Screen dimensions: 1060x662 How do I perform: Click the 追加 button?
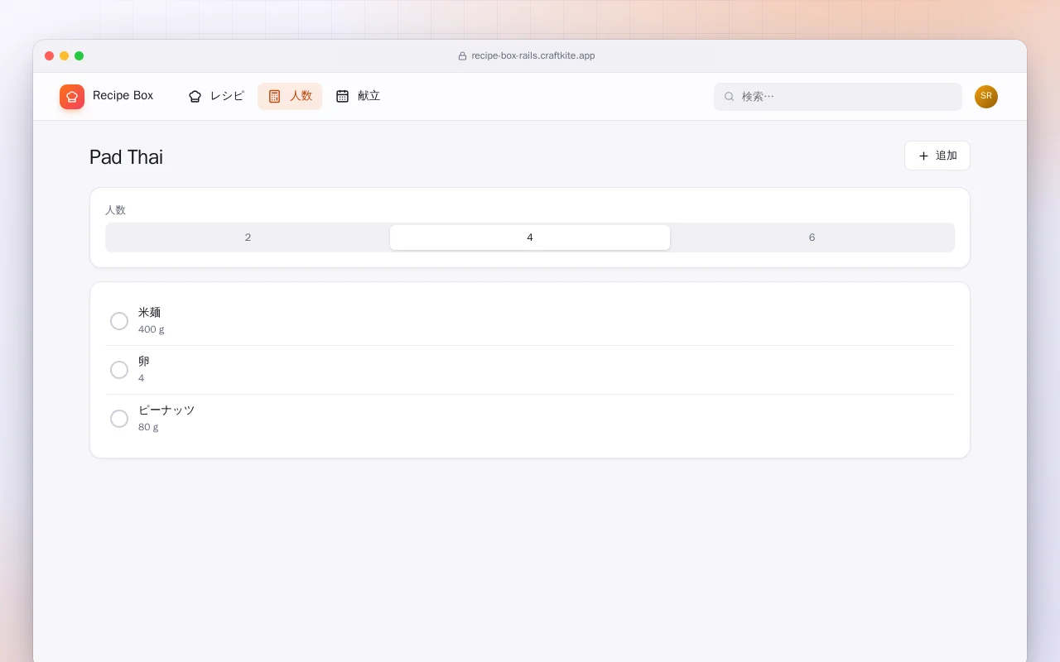tap(937, 156)
